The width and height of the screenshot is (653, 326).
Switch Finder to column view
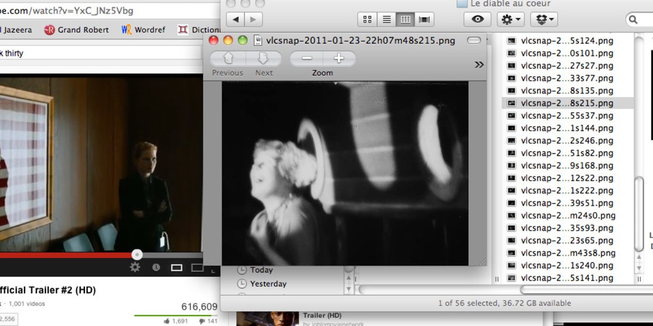[406, 19]
